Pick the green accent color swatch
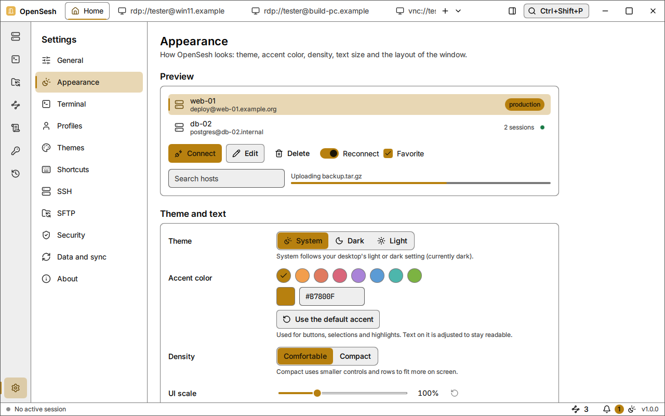 (415, 276)
